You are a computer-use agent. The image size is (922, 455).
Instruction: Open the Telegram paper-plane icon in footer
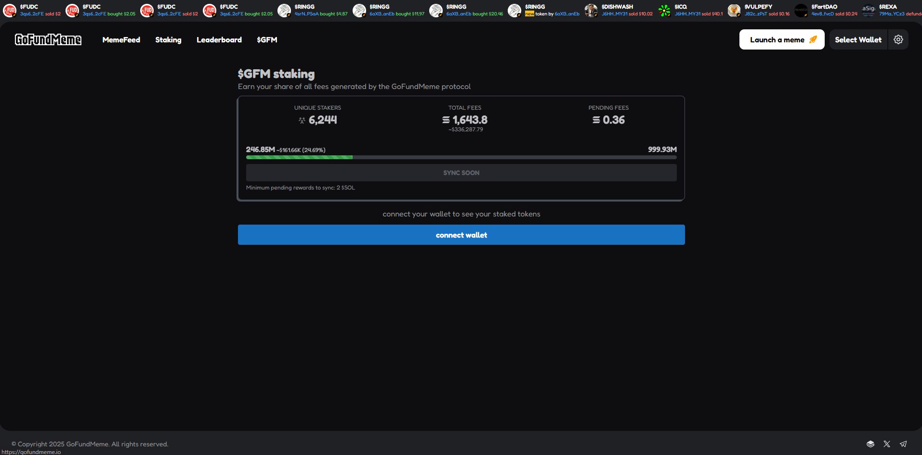(903, 444)
